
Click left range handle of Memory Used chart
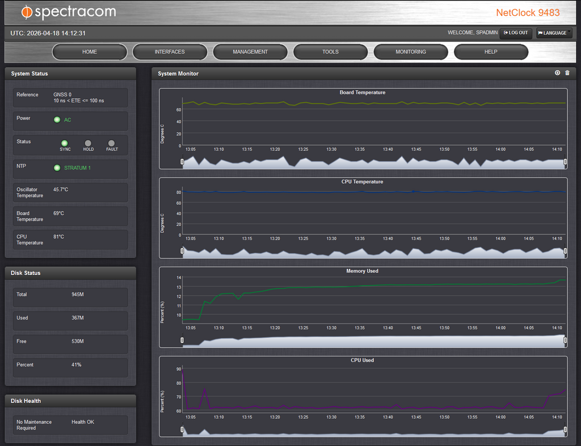pyautogui.click(x=182, y=340)
